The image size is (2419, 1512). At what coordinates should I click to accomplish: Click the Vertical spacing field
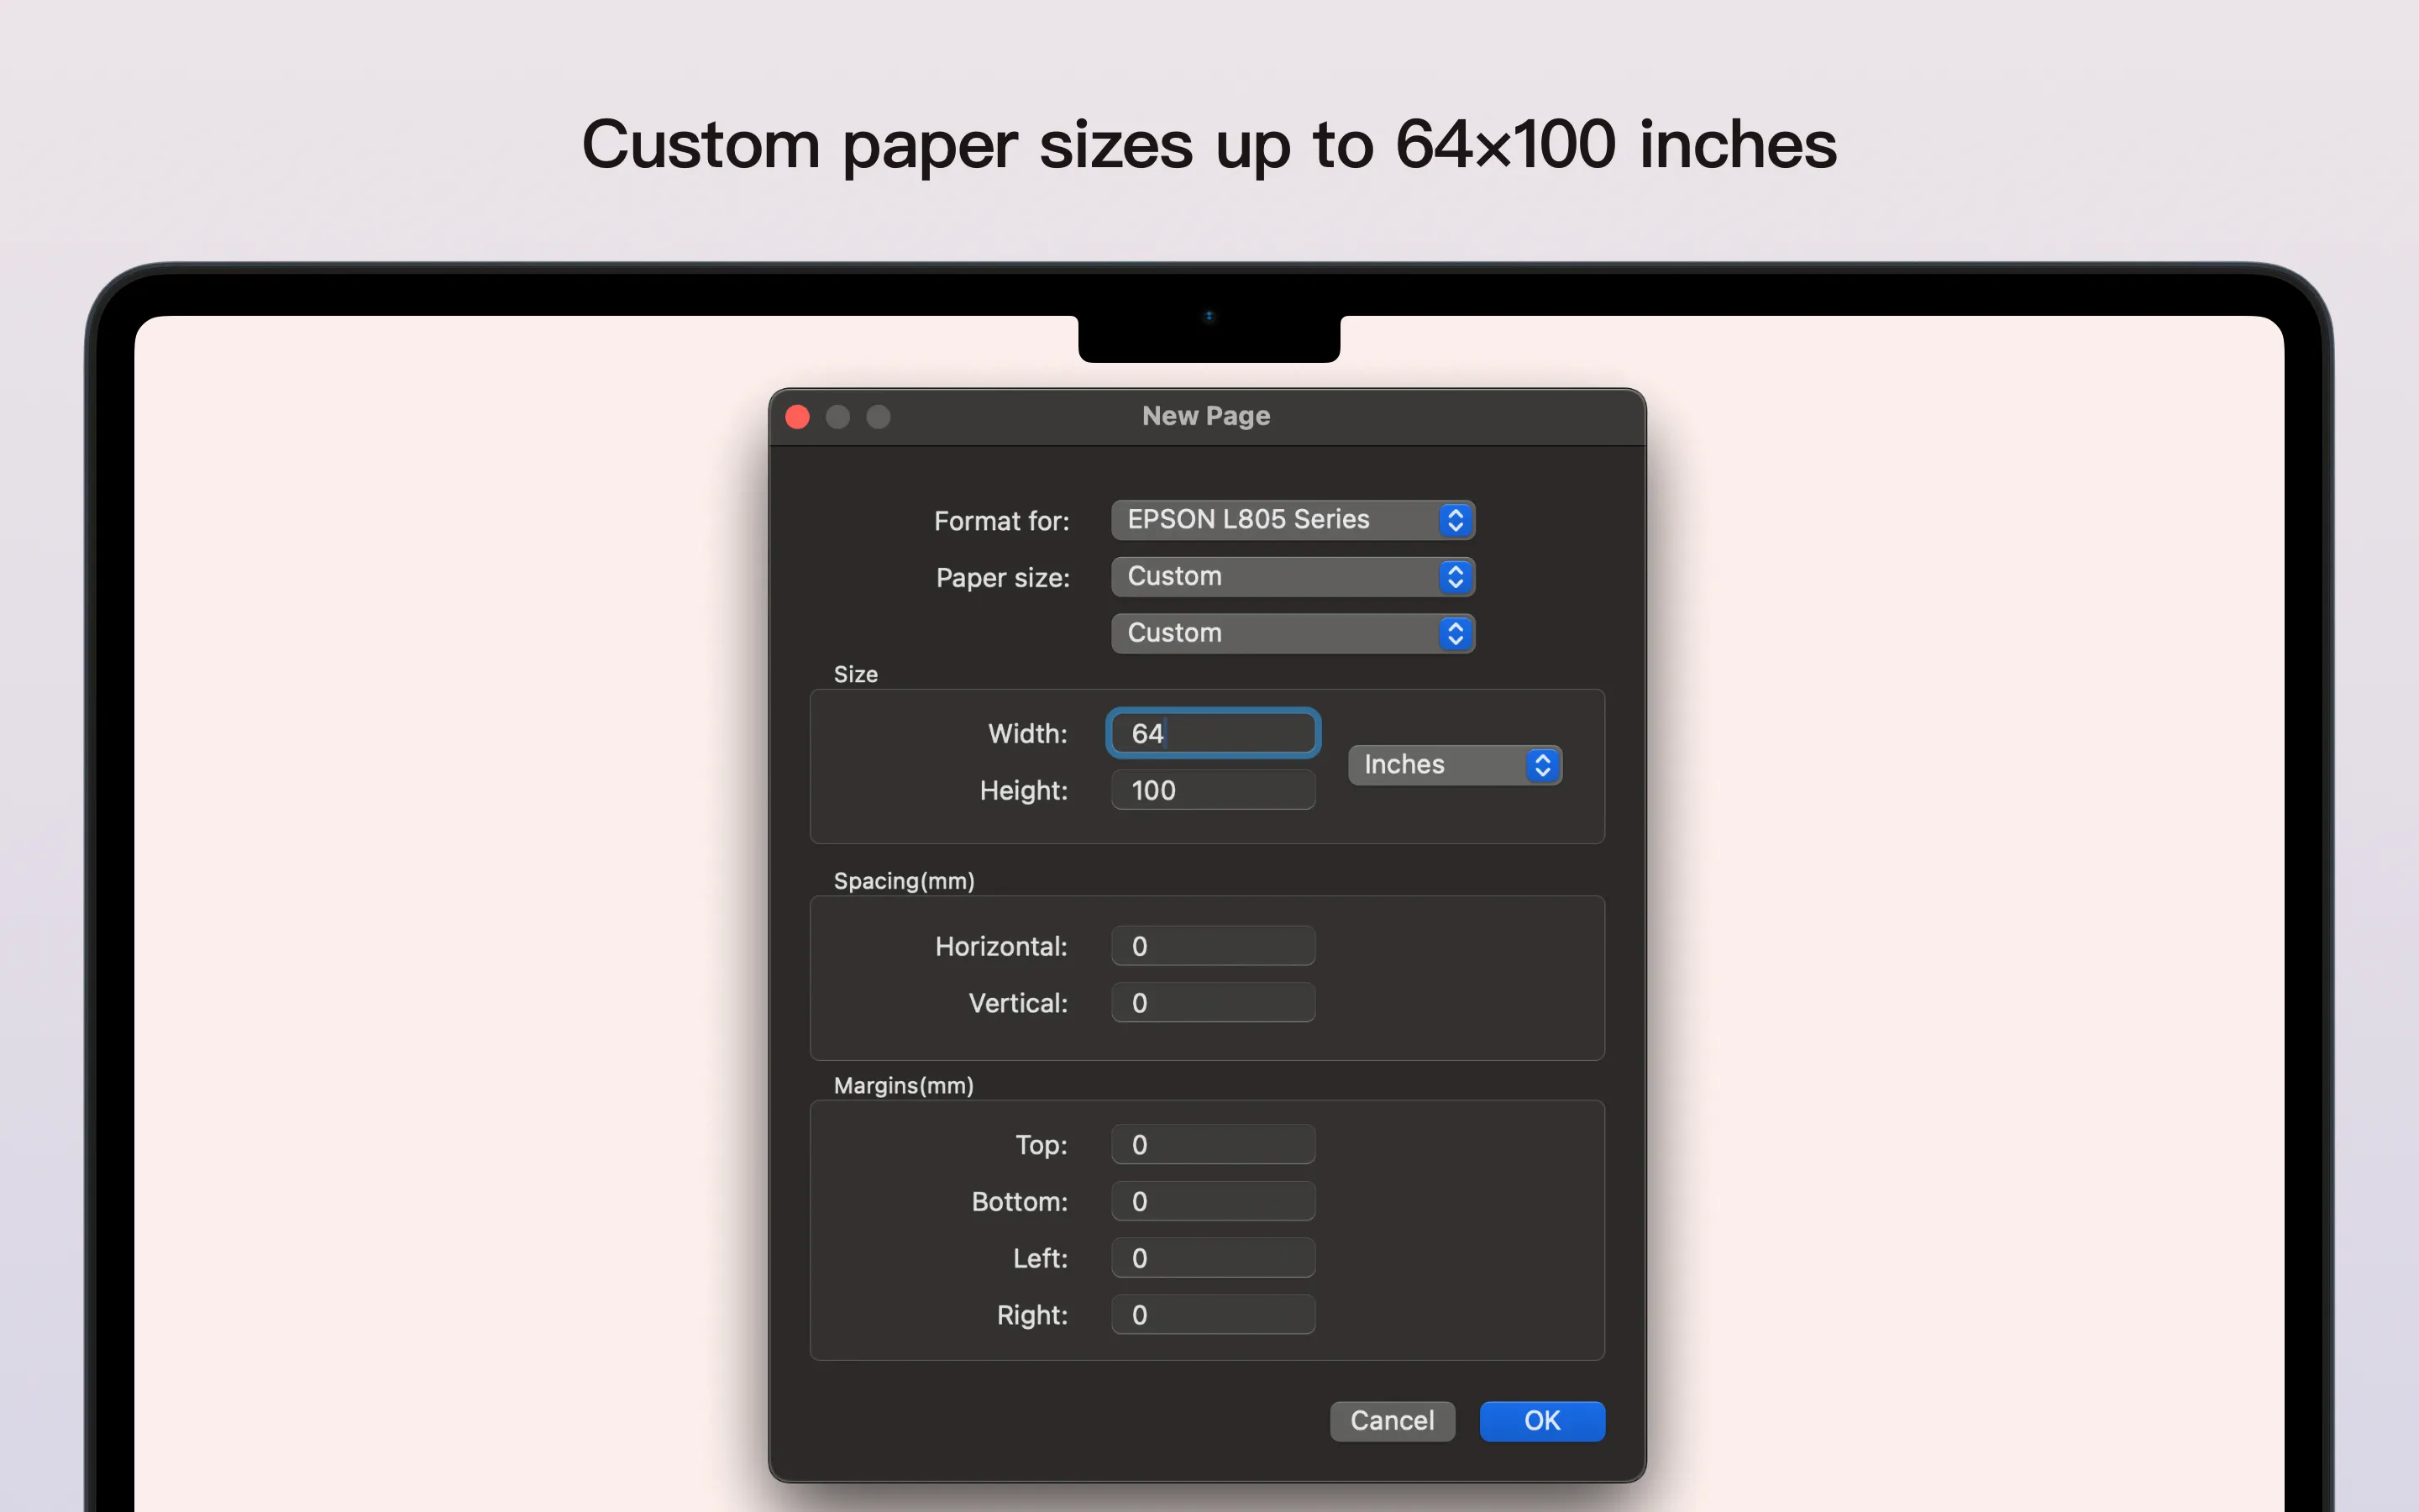(x=1214, y=1002)
